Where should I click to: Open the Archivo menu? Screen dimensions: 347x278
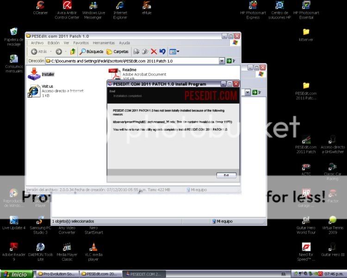[37, 43]
